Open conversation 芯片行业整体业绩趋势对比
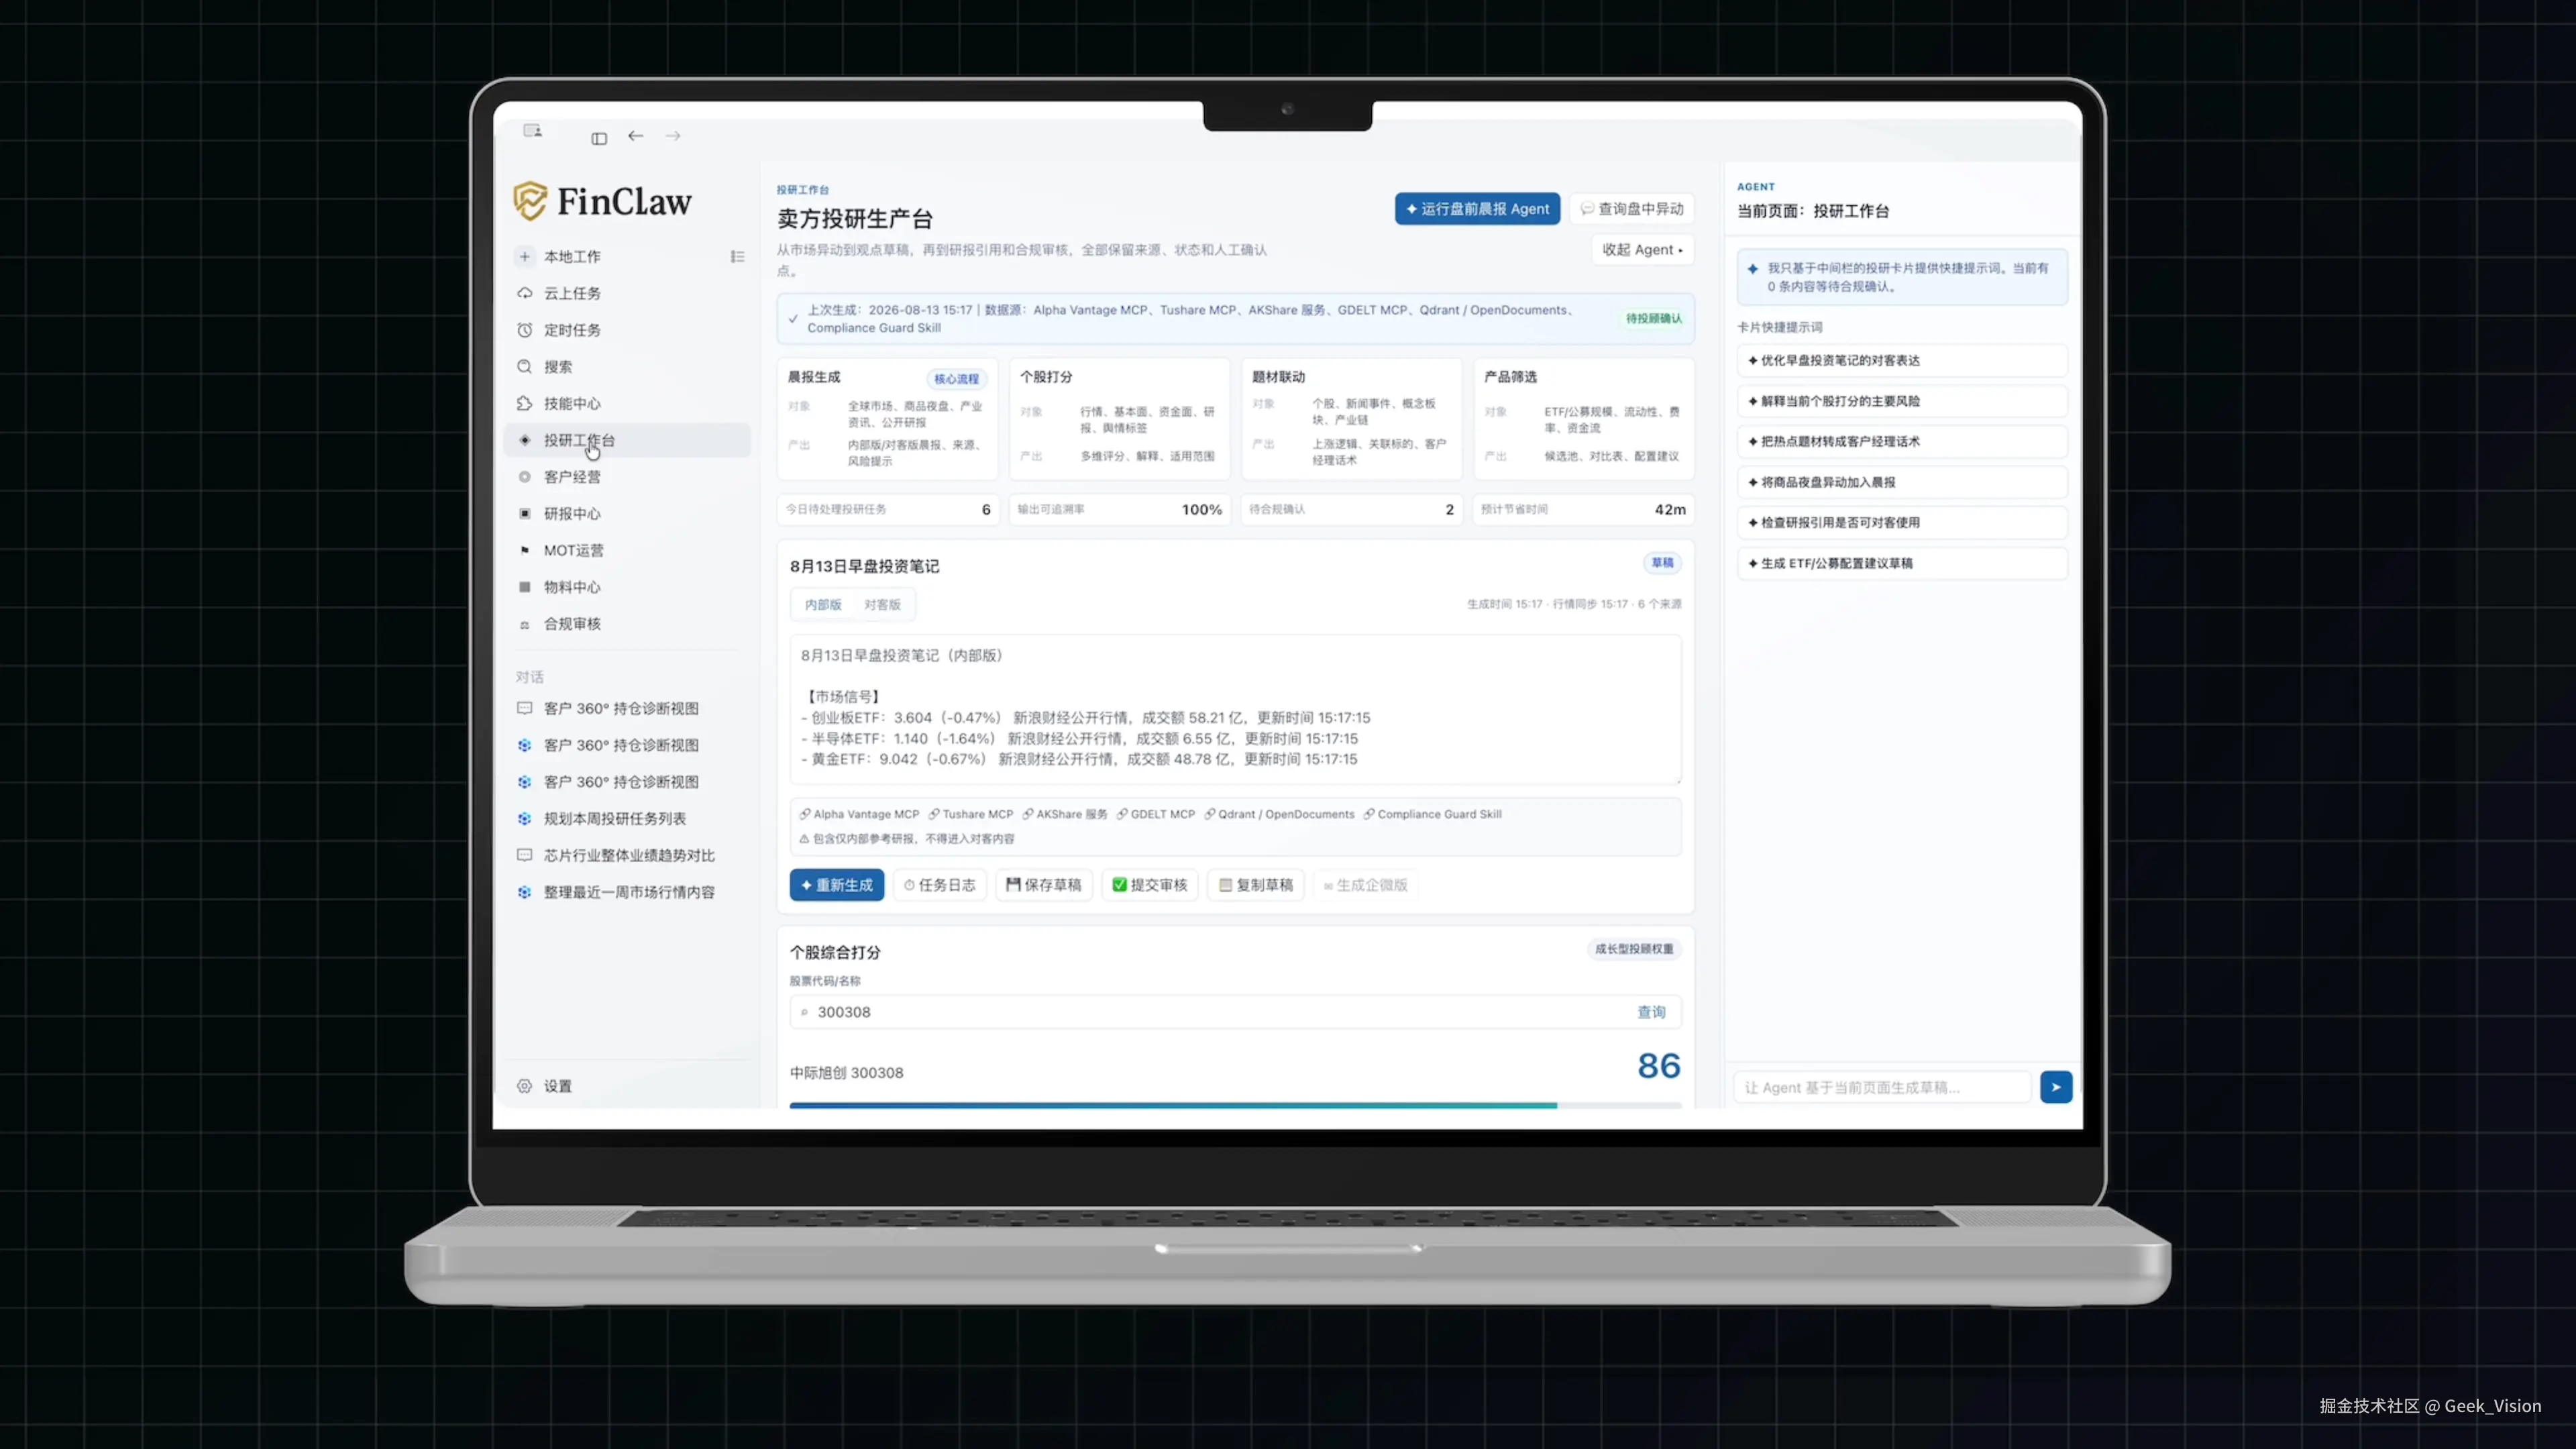Viewport: 2576px width, 1449px height. point(629,856)
